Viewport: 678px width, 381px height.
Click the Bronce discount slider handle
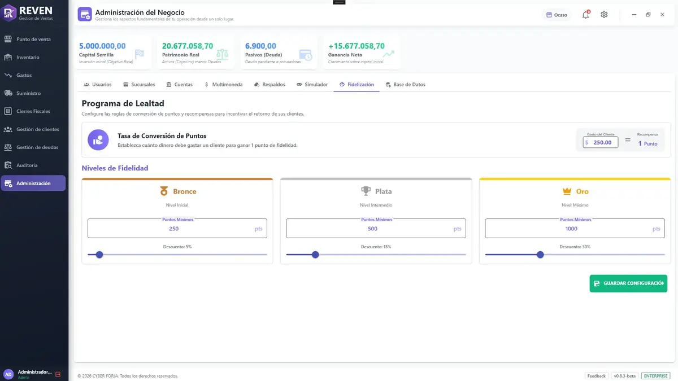point(99,255)
